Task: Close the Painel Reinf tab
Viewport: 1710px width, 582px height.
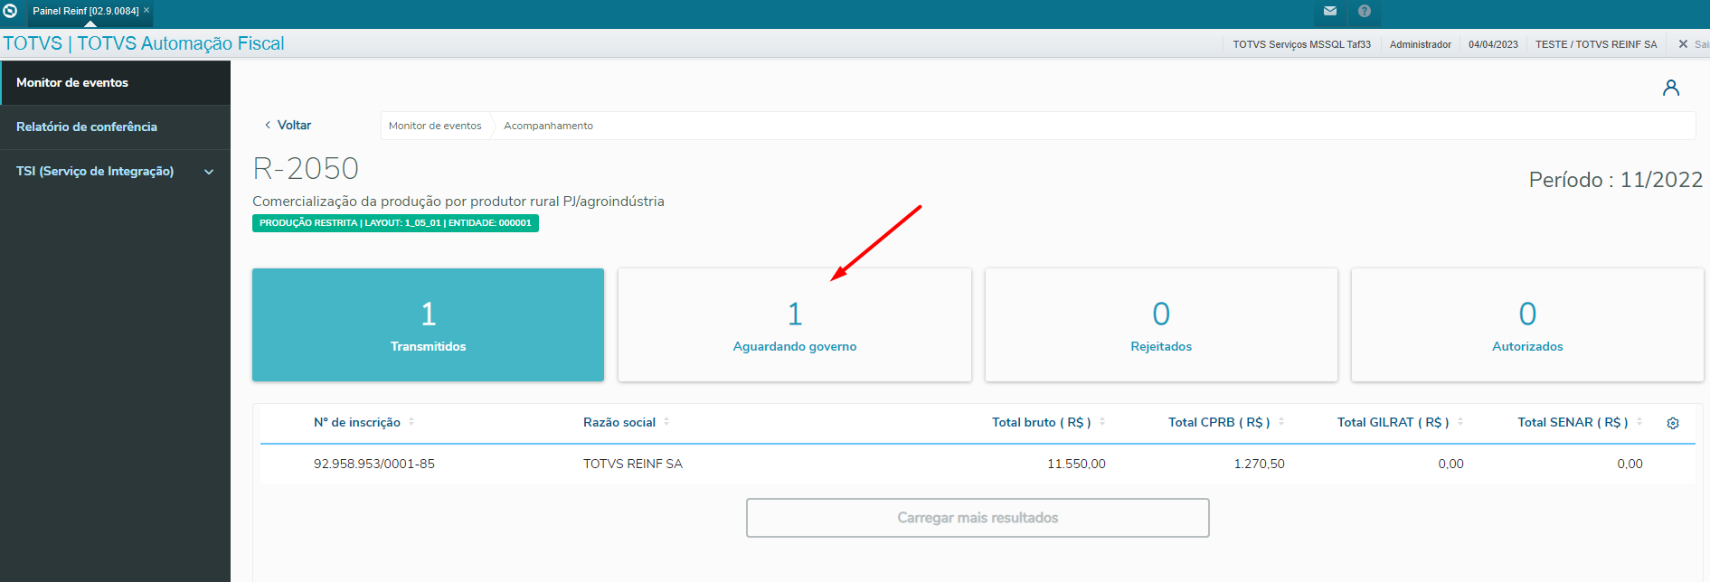Action: point(146,10)
